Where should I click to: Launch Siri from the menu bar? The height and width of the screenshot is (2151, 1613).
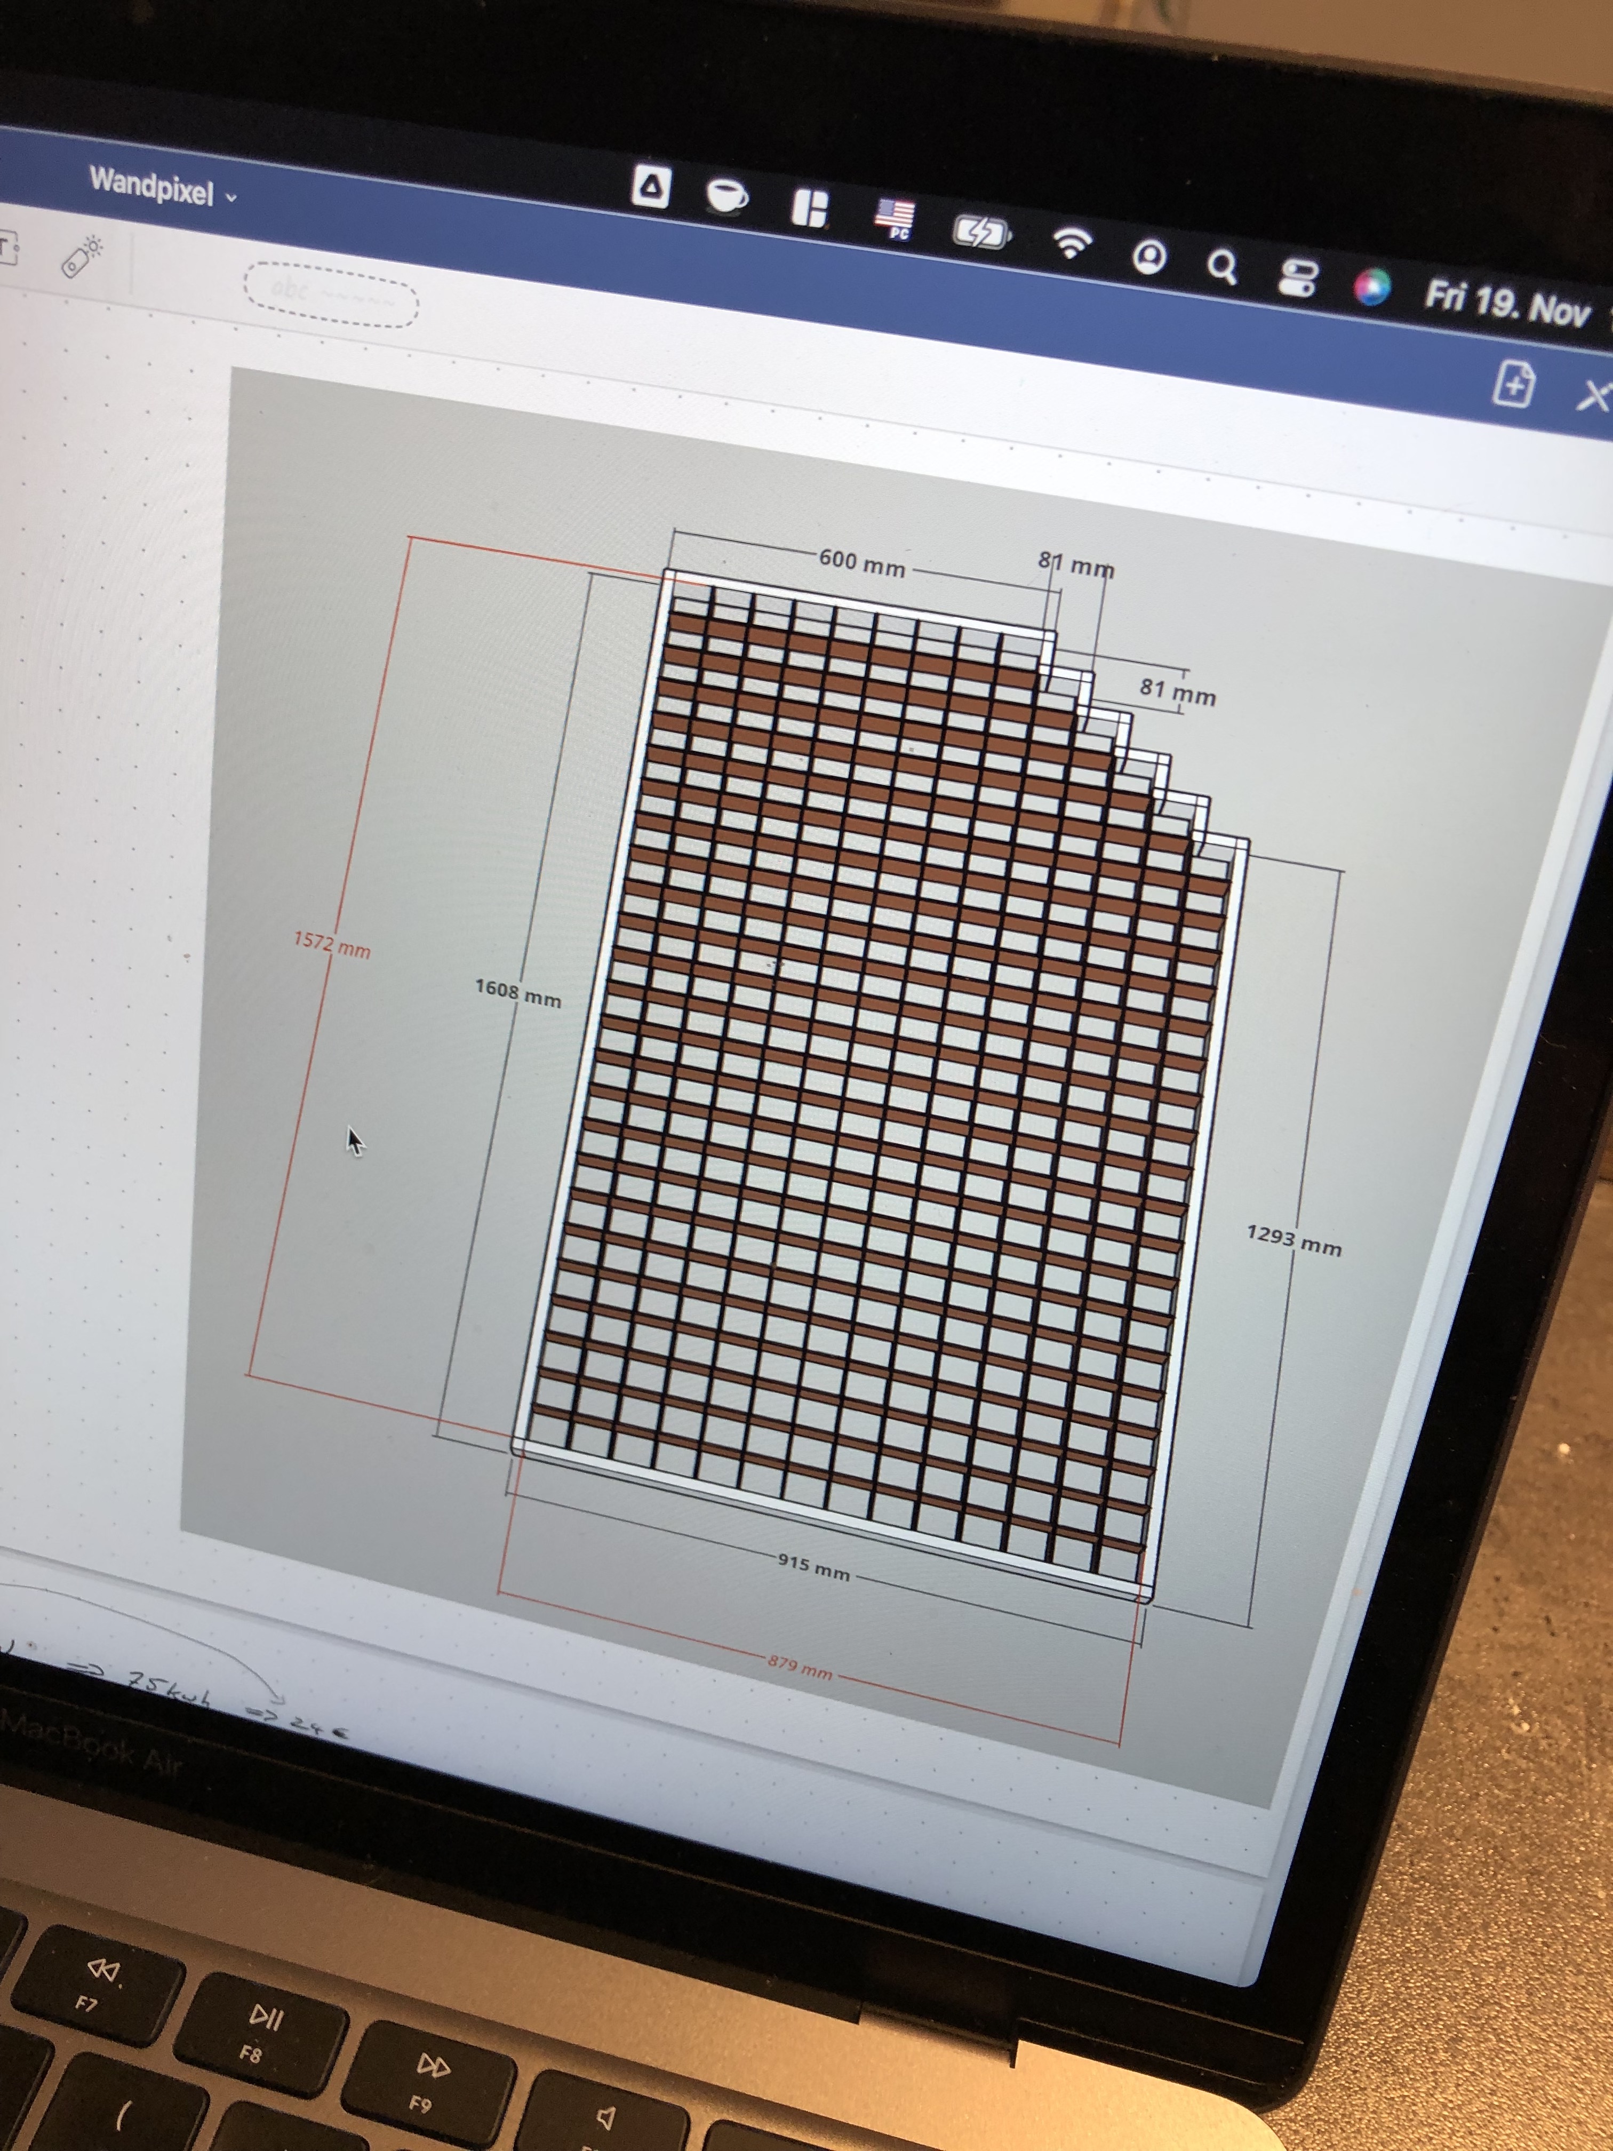1372,288
